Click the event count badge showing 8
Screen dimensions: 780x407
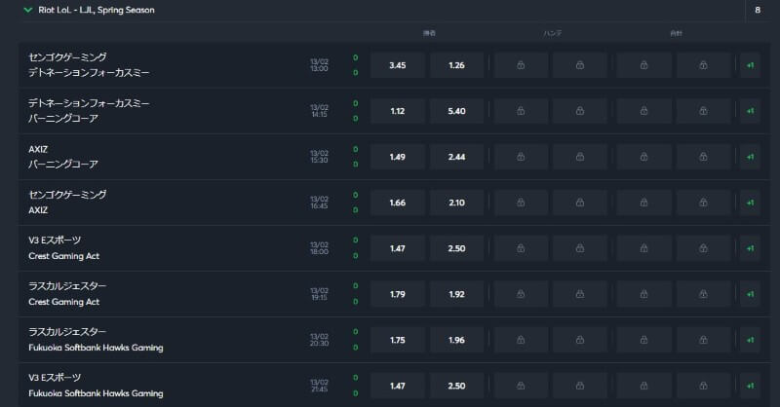pos(758,10)
